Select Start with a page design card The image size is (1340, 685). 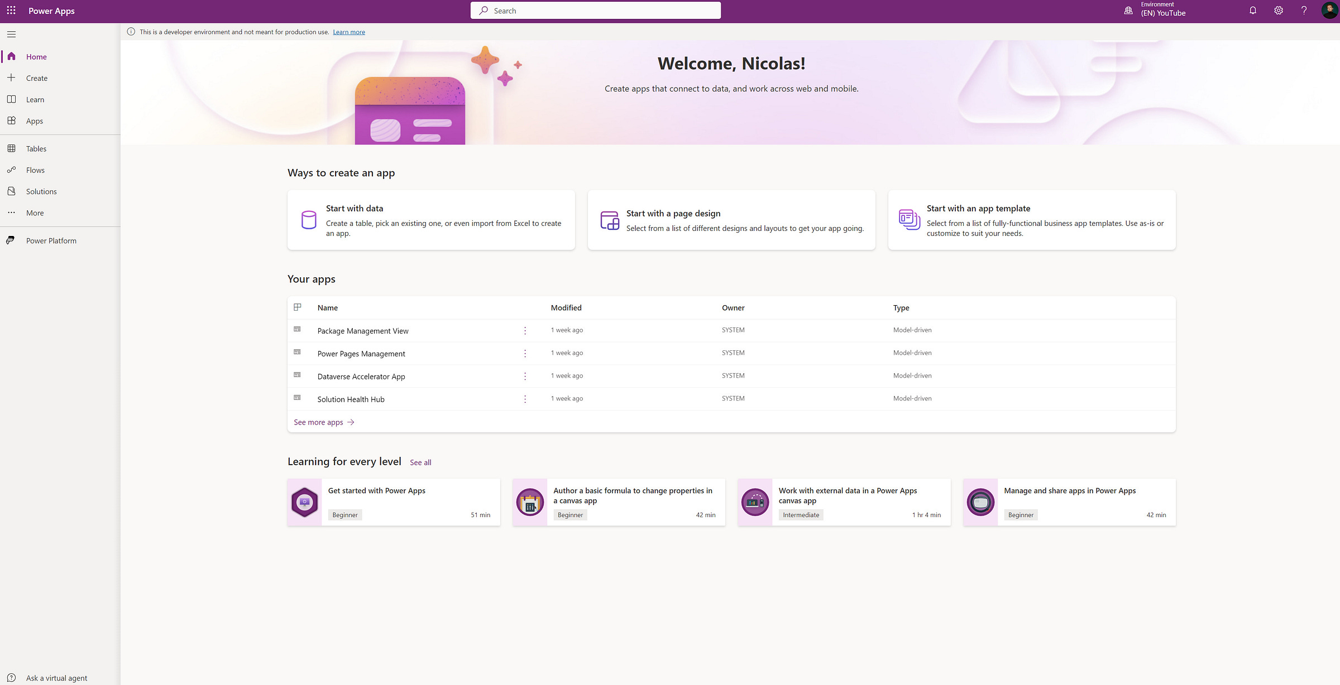(731, 220)
